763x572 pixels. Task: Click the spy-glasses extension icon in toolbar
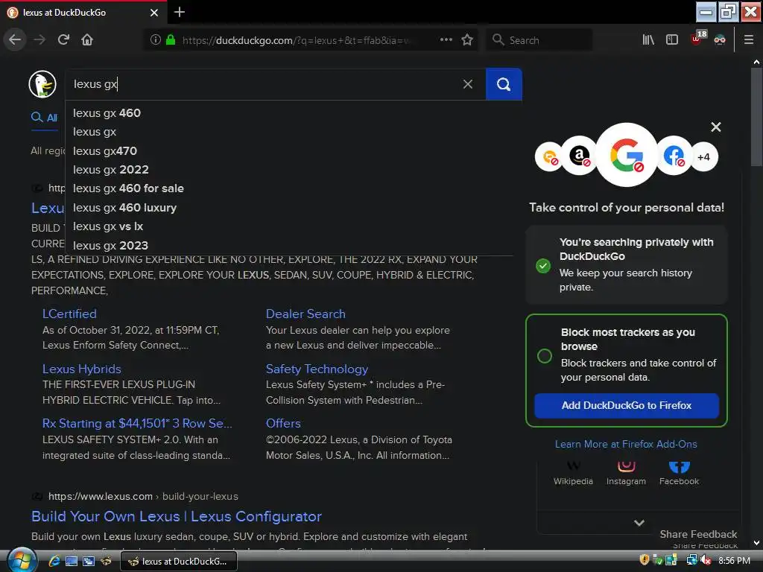pyautogui.click(x=720, y=40)
